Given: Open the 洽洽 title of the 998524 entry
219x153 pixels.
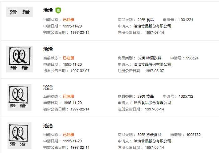Looking at the screenshot, I should 48,49.
